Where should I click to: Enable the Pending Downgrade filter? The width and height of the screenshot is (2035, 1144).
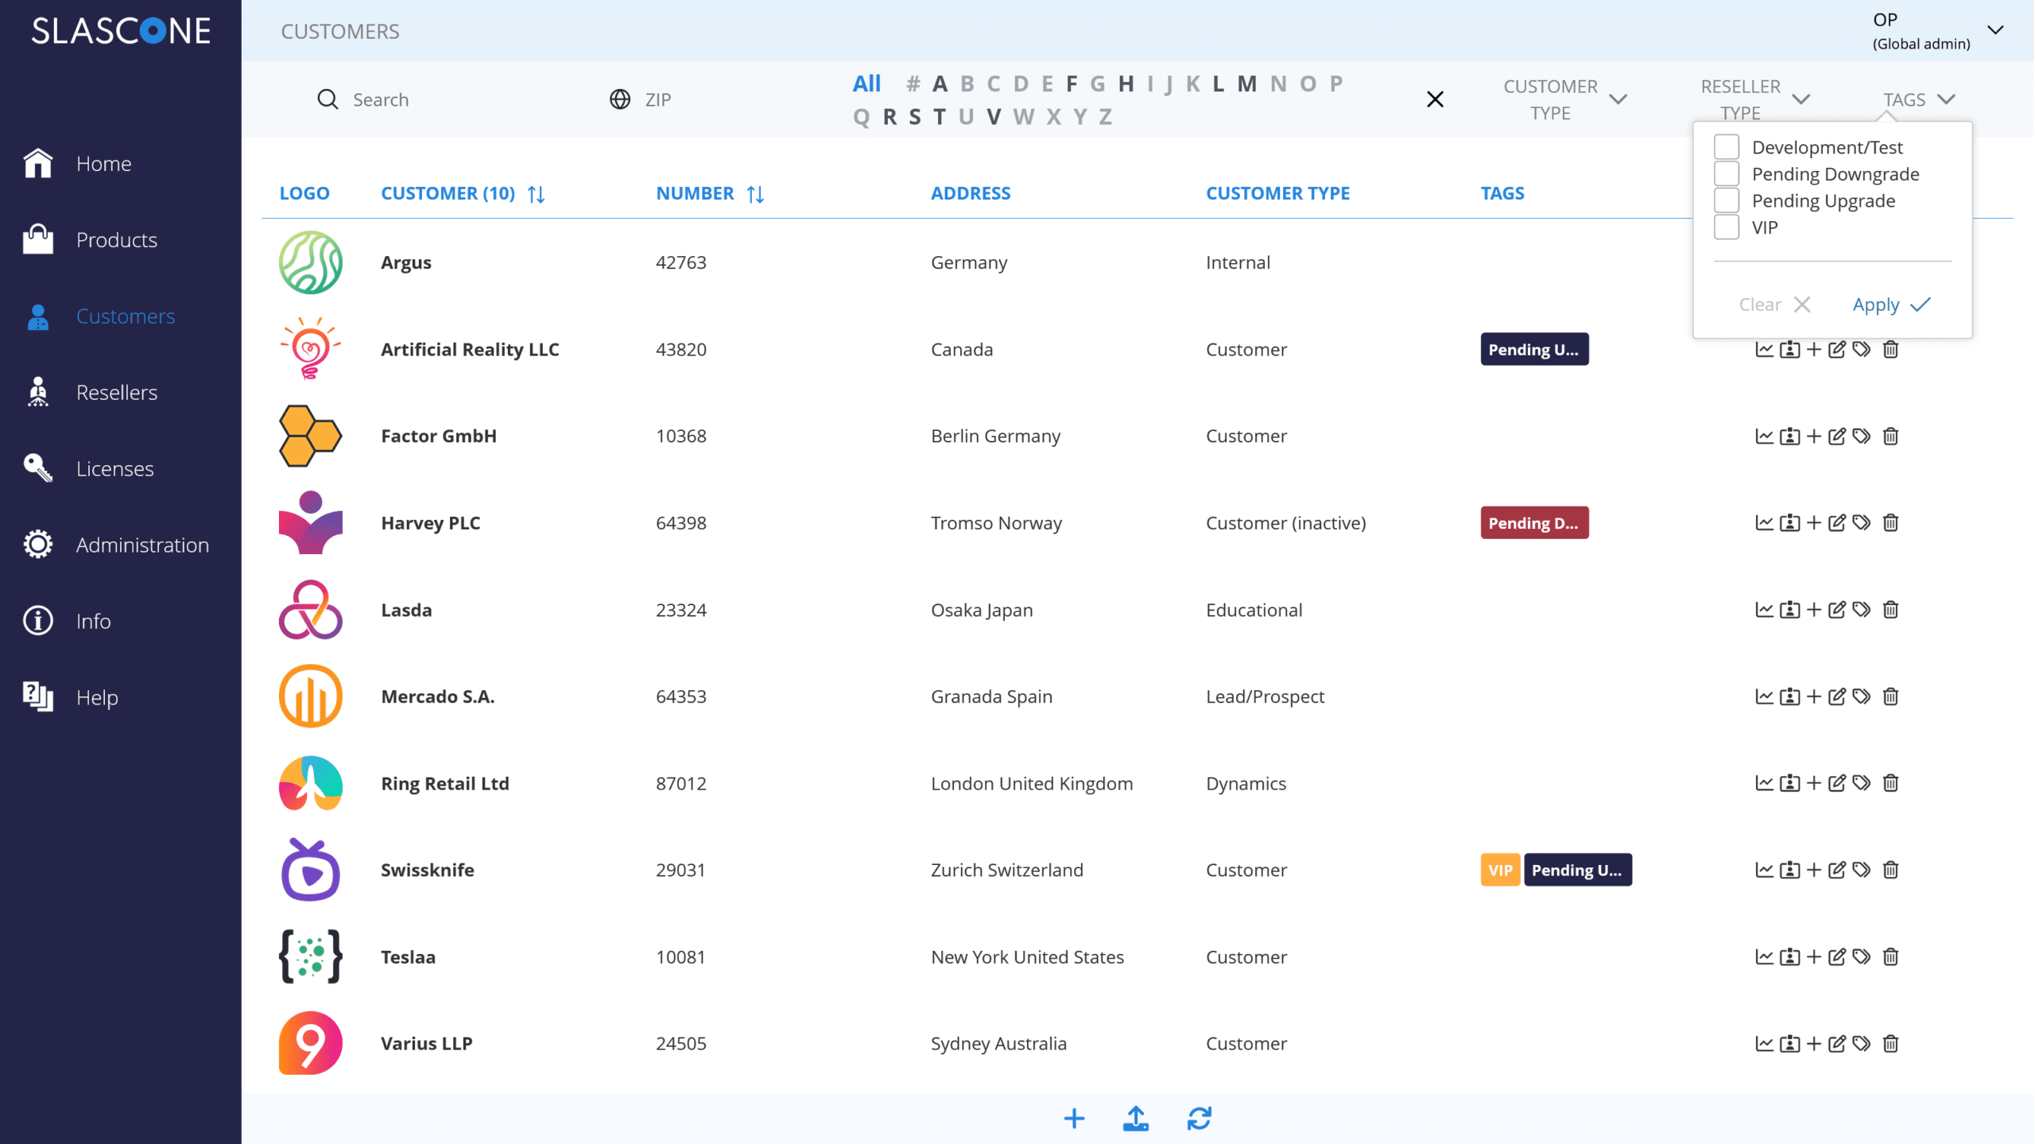point(1726,173)
